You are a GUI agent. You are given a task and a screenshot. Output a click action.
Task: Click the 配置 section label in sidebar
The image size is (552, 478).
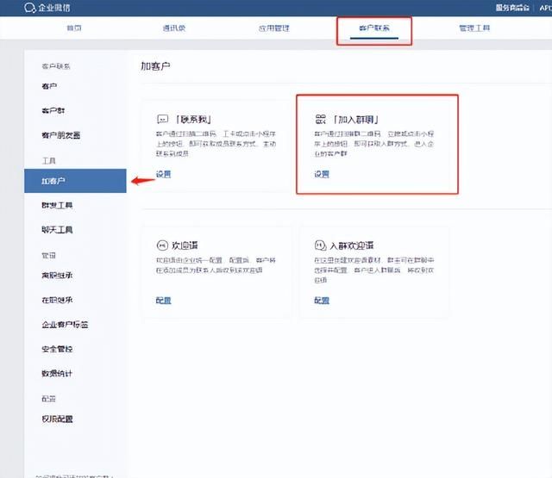[49, 399]
